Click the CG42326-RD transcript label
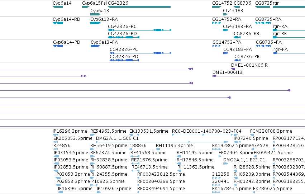 point(122,34)
